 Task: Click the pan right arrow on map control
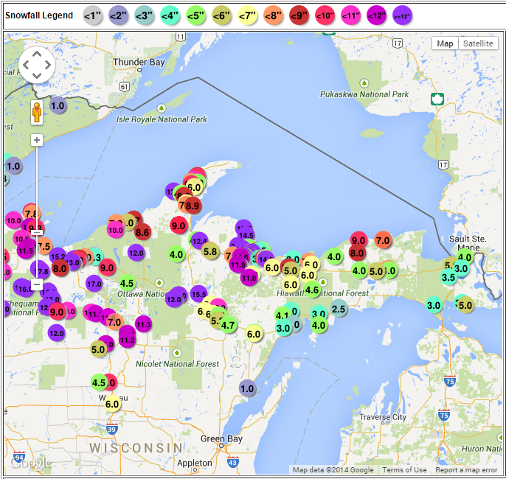pos(48,65)
